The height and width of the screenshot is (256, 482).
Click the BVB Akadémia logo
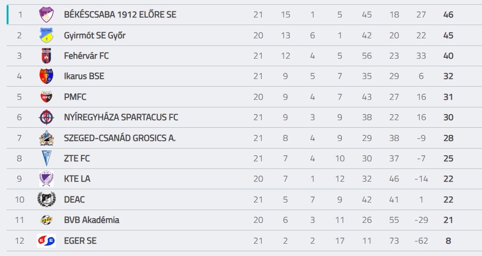click(46, 220)
